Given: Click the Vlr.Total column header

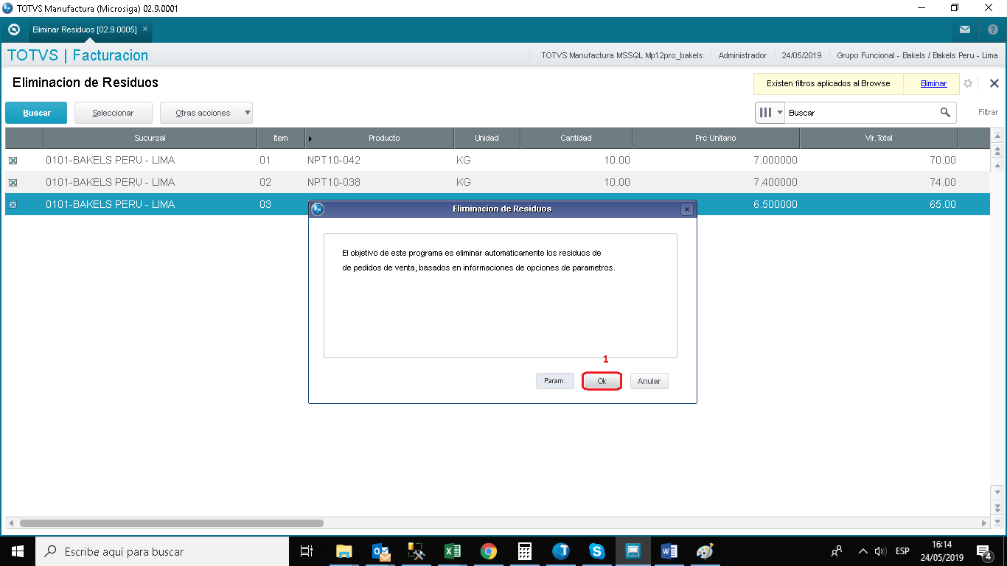Looking at the screenshot, I should coord(879,138).
